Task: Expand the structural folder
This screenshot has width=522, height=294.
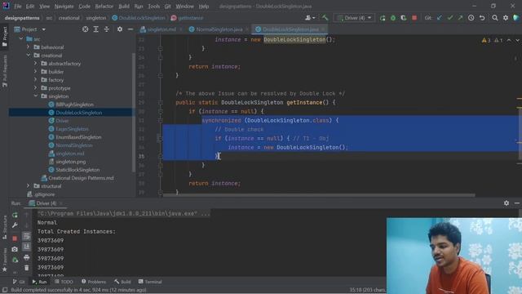Action: point(29,186)
